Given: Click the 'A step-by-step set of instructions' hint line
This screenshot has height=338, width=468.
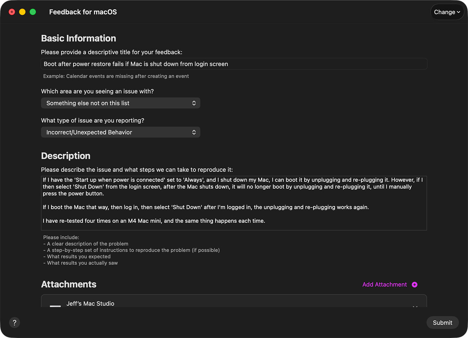Looking at the screenshot, I should pyautogui.click(x=131, y=250).
